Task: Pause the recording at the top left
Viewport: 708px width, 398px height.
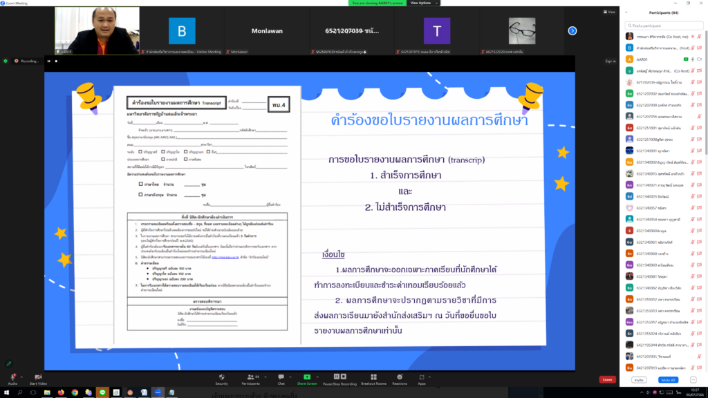Action: coord(49,61)
